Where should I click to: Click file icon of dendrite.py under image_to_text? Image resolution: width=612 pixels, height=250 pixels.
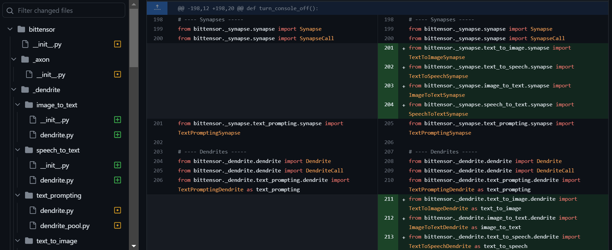tap(33, 135)
